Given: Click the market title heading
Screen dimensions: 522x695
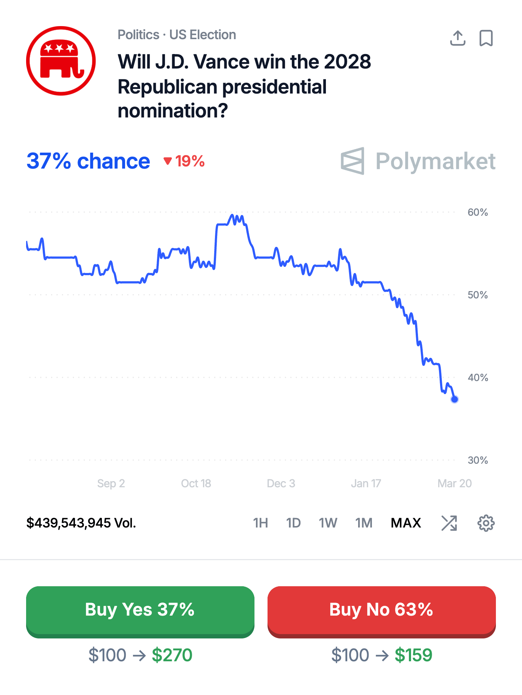Looking at the screenshot, I should click(244, 86).
